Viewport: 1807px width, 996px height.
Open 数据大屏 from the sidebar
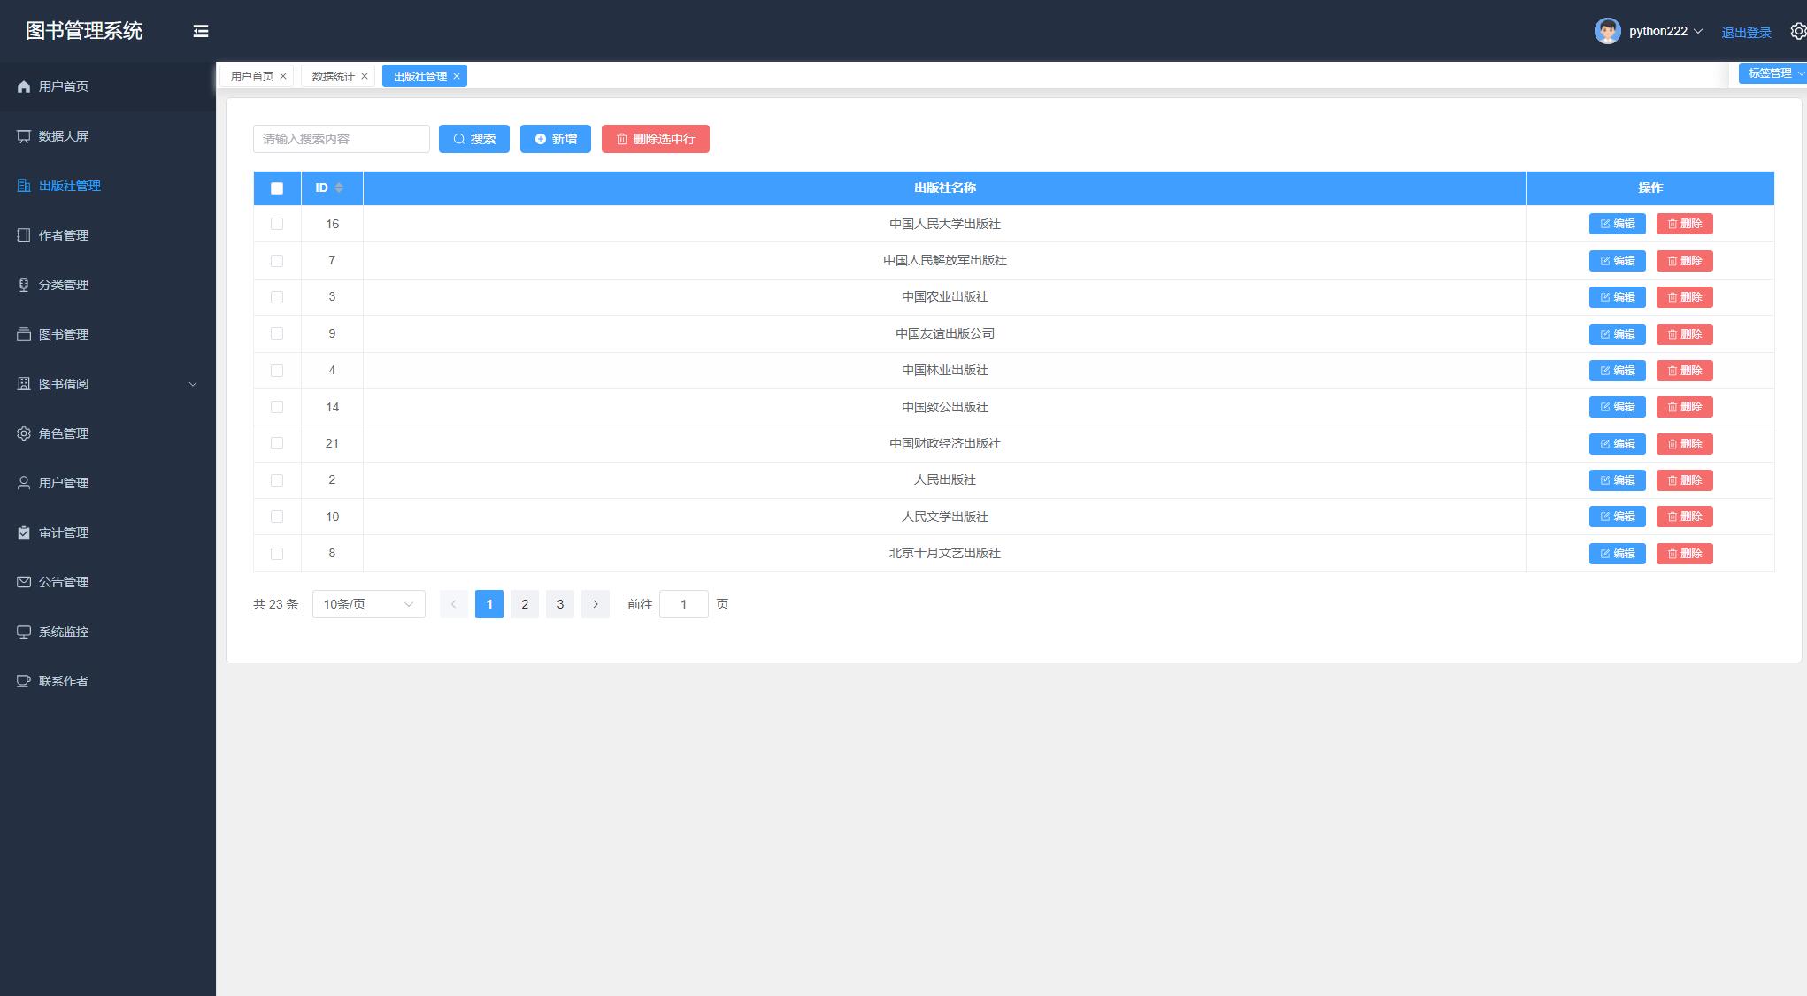[x=64, y=136]
